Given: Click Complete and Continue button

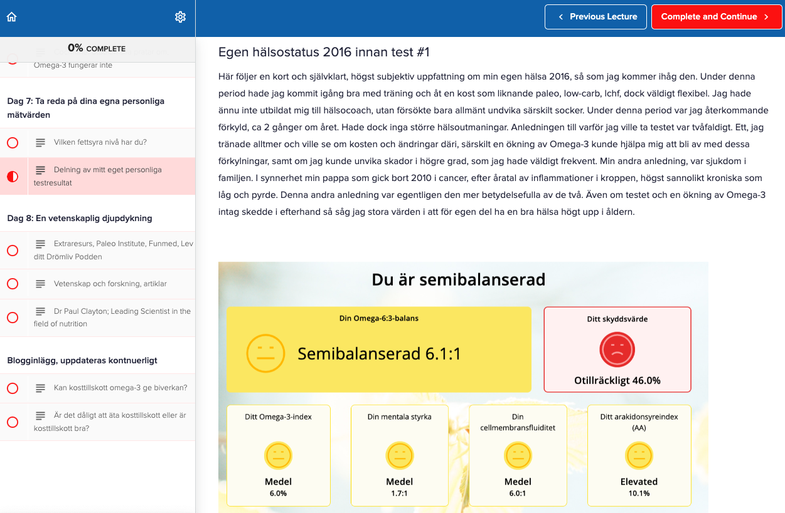Looking at the screenshot, I should click(x=717, y=17).
